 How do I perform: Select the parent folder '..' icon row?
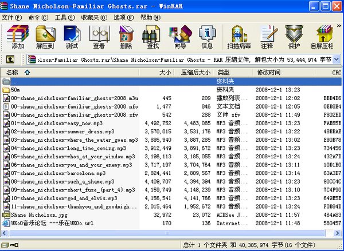(171, 81)
